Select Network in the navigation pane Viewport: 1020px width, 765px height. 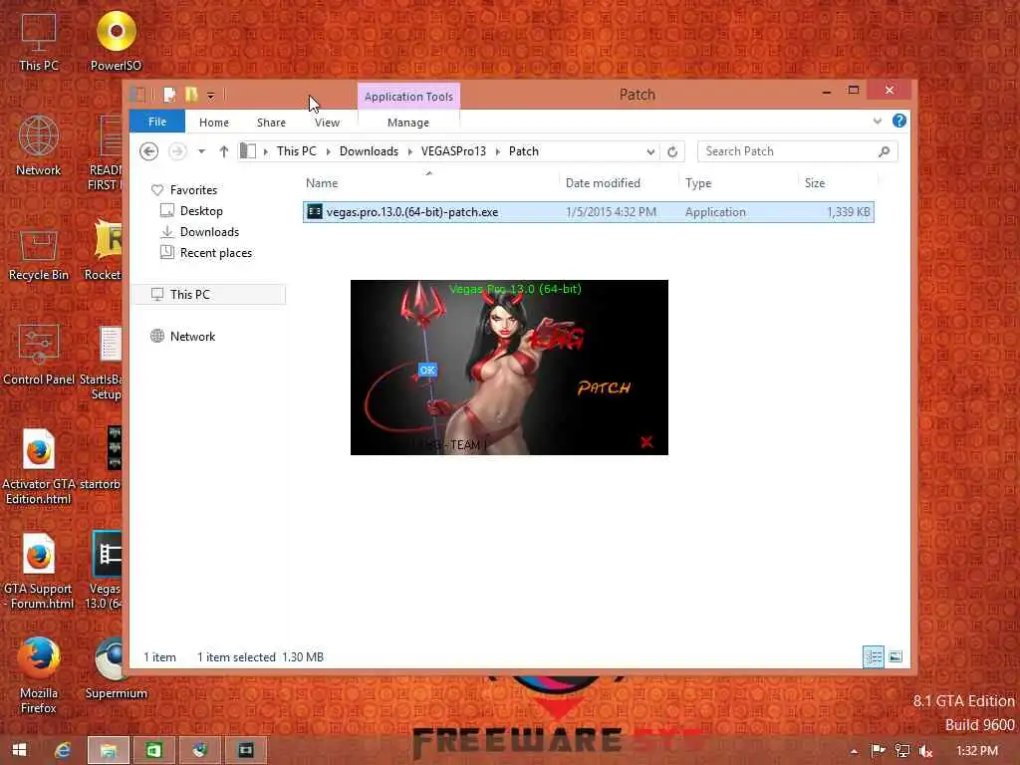coord(192,337)
